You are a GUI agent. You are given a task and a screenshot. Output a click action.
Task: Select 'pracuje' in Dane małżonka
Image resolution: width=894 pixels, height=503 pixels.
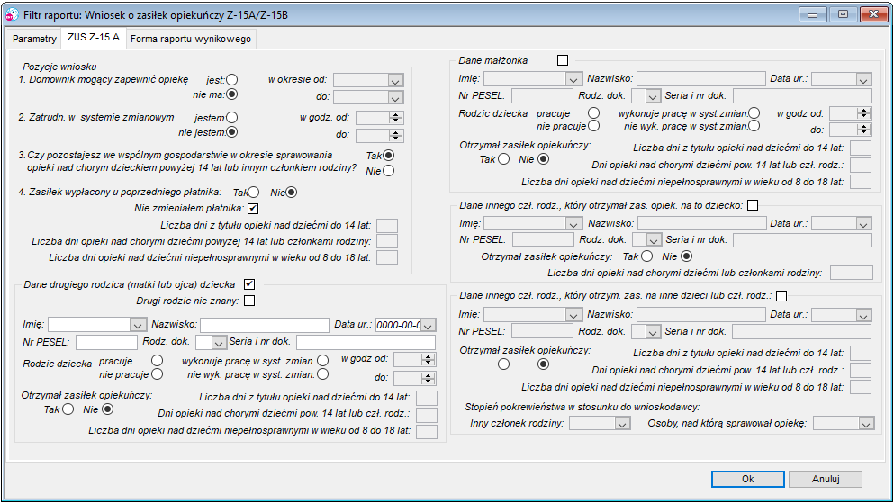click(593, 112)
